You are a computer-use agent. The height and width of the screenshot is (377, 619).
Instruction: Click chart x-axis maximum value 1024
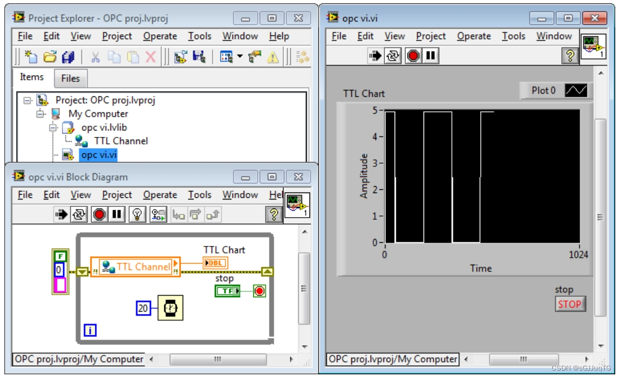click(x=578, y=255)
